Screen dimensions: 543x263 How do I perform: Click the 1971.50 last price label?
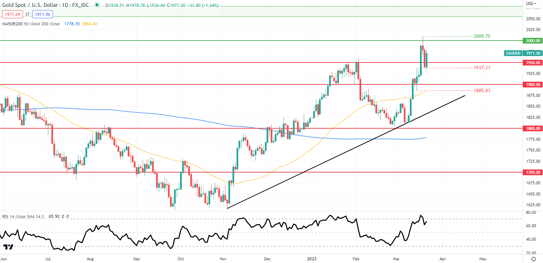pyautogui.click(x=533, y=53)
